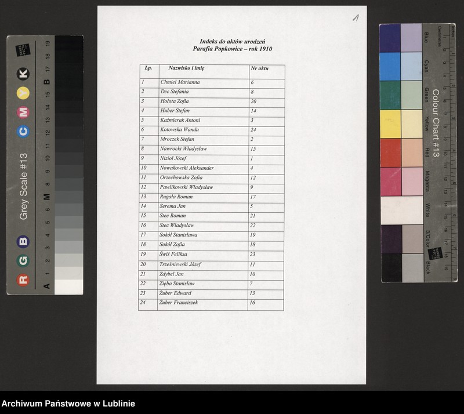Click the black K circle on grey scale
464x414 pixels.
click(23, 74)
